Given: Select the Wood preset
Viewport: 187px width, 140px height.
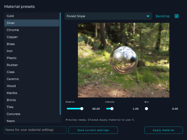Looking at the screenshot, I should click(x=32, y=86).
